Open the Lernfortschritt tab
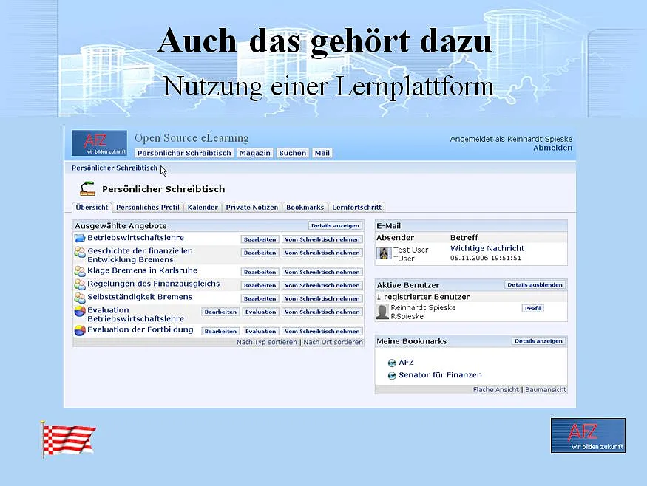 [356, 208]
